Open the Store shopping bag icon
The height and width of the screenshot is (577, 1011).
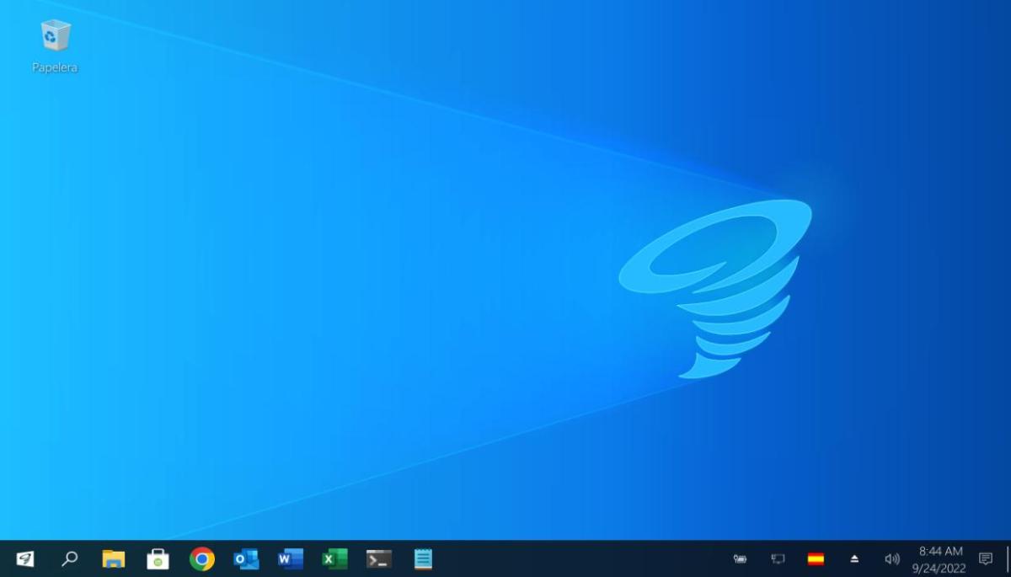click(x=158, y=558)
